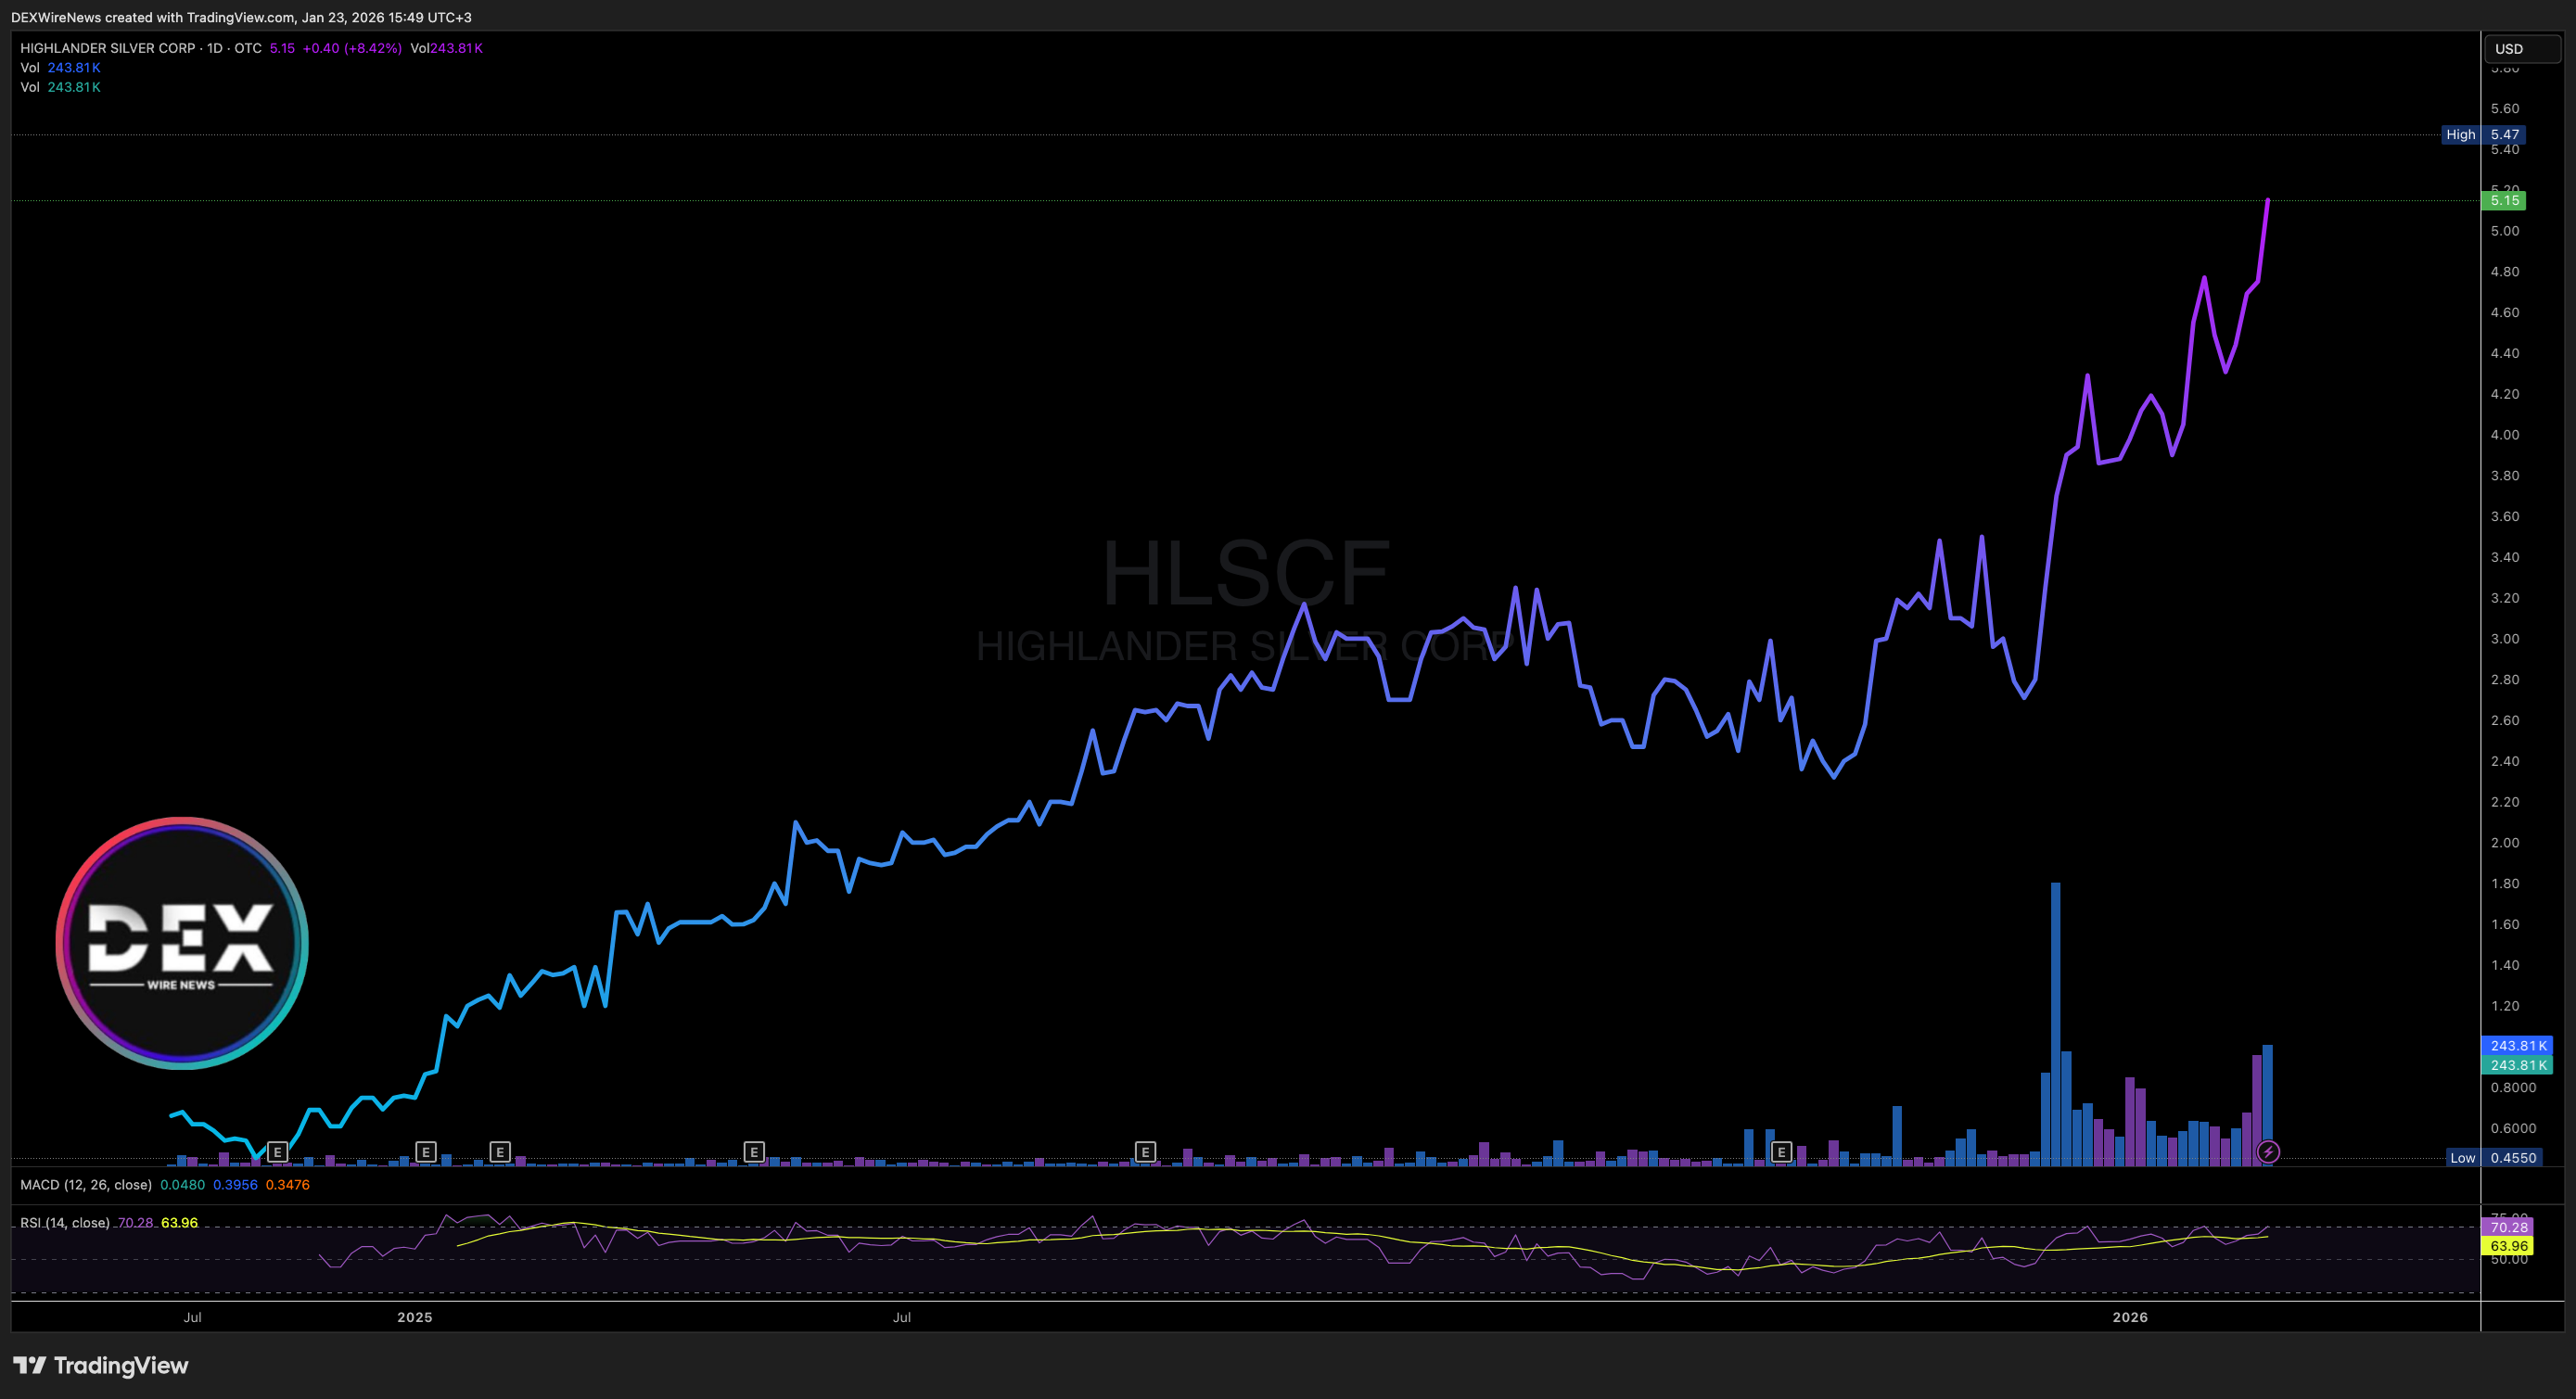
Task: Click the E earnings marker above 2025 label
Action: 425,1152
